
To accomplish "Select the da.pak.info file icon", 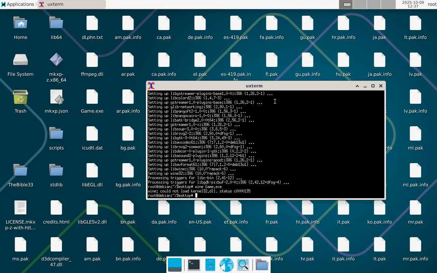I will coord(164,208).
